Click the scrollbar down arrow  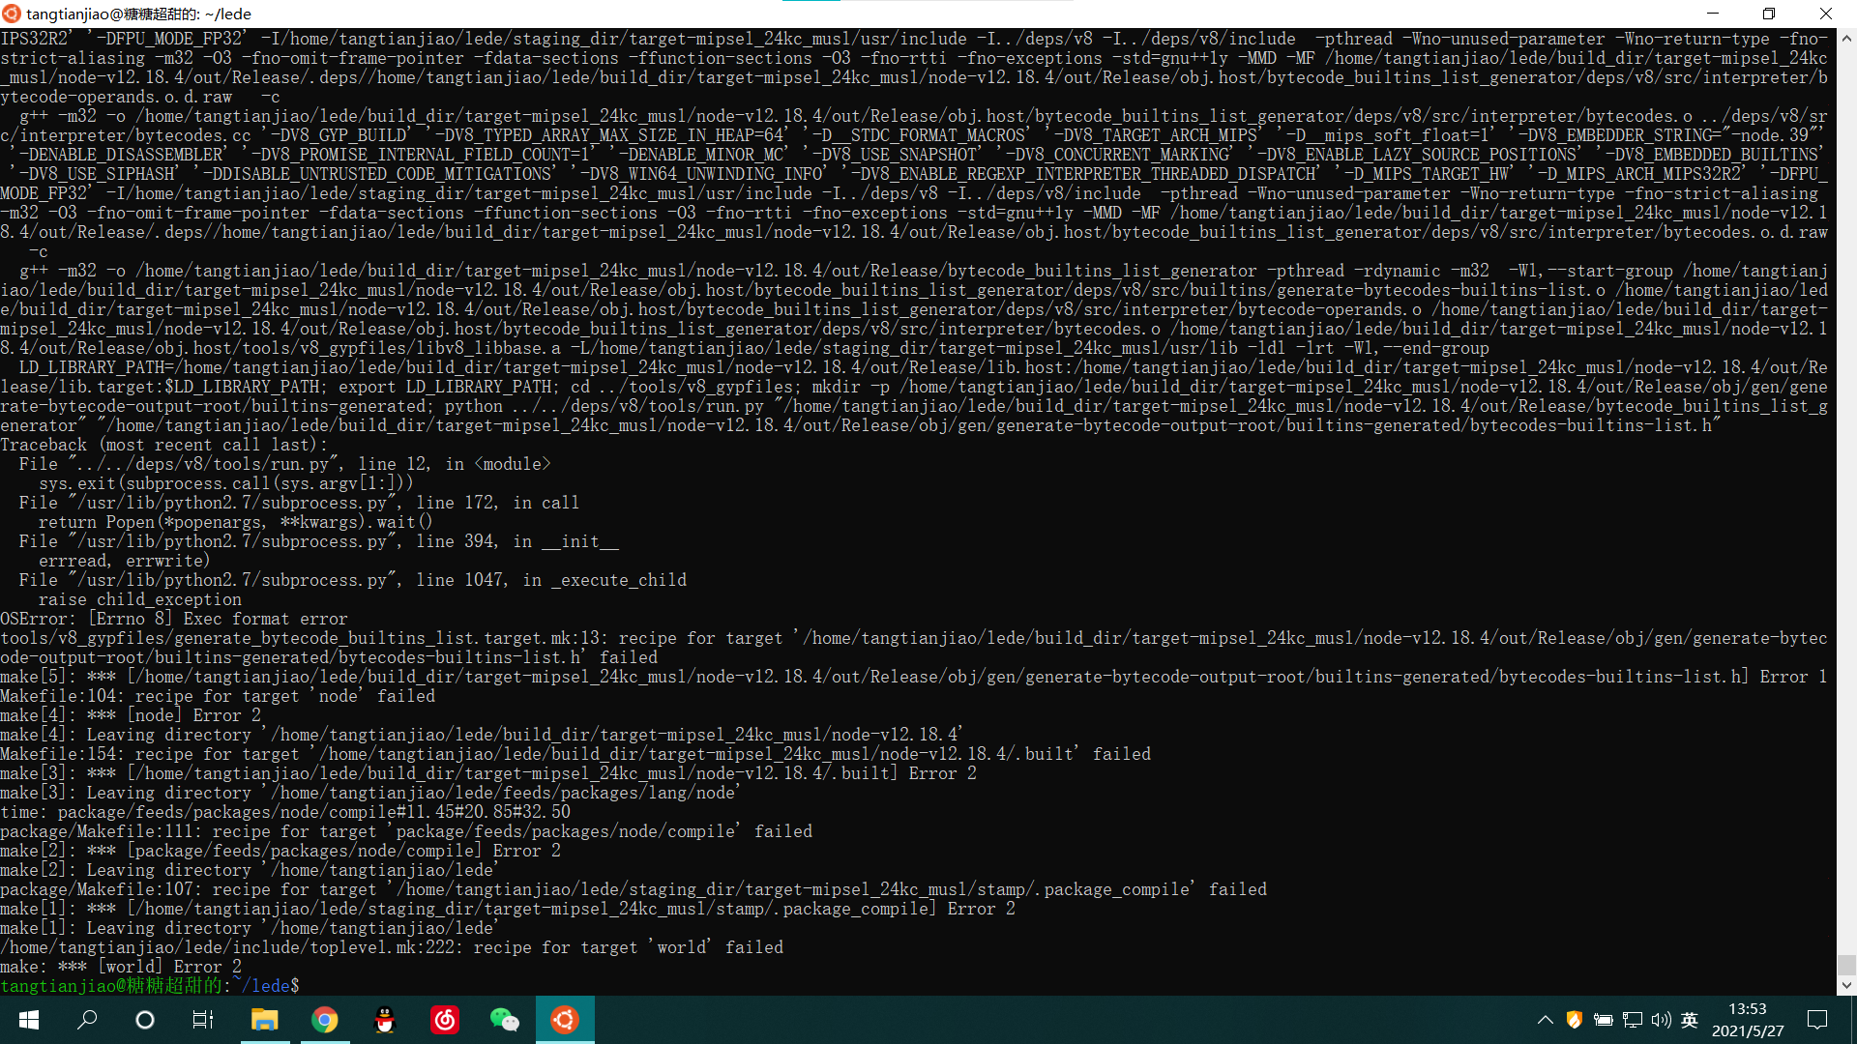click(x=1846, y=986)
